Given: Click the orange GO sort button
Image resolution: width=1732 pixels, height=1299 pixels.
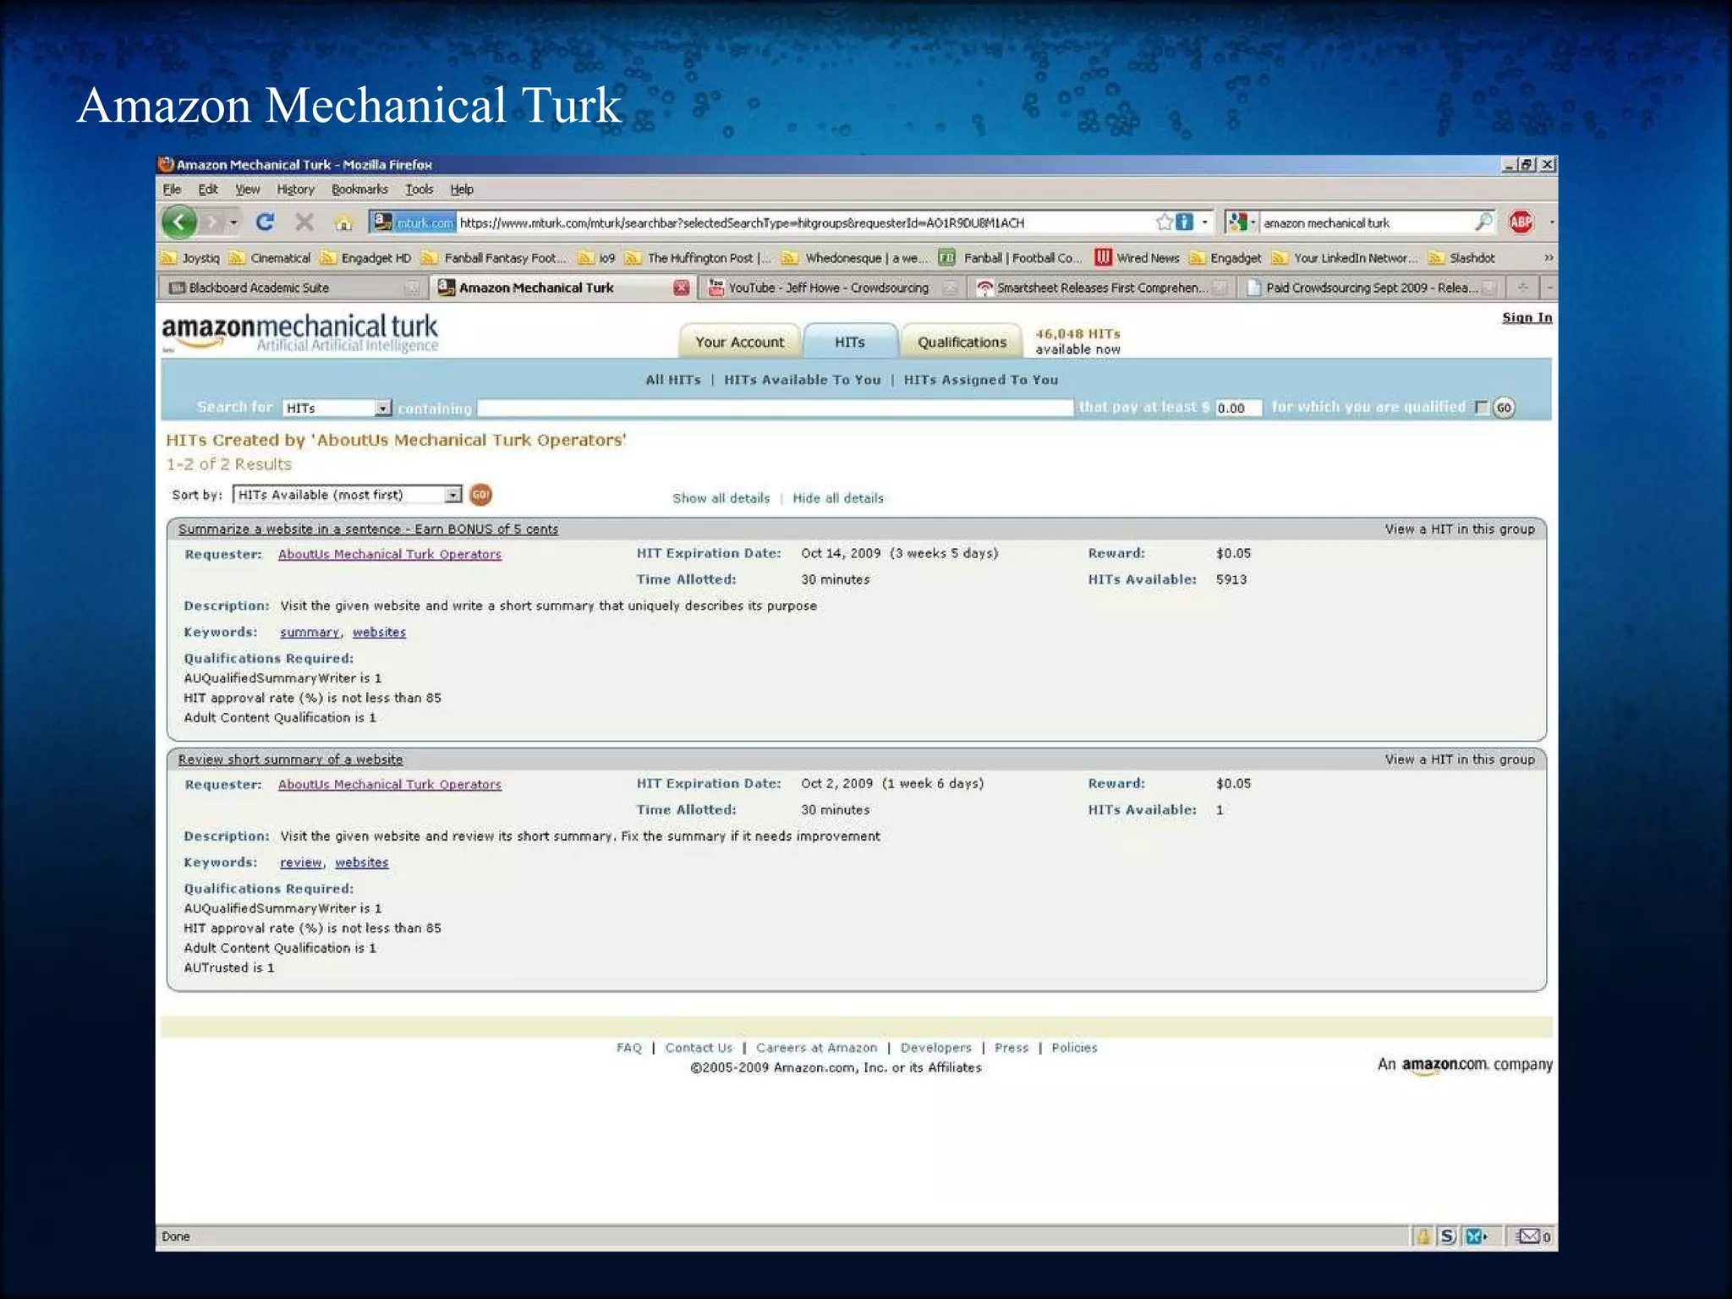Looking at the screenshot, I should tap(480, 495).
